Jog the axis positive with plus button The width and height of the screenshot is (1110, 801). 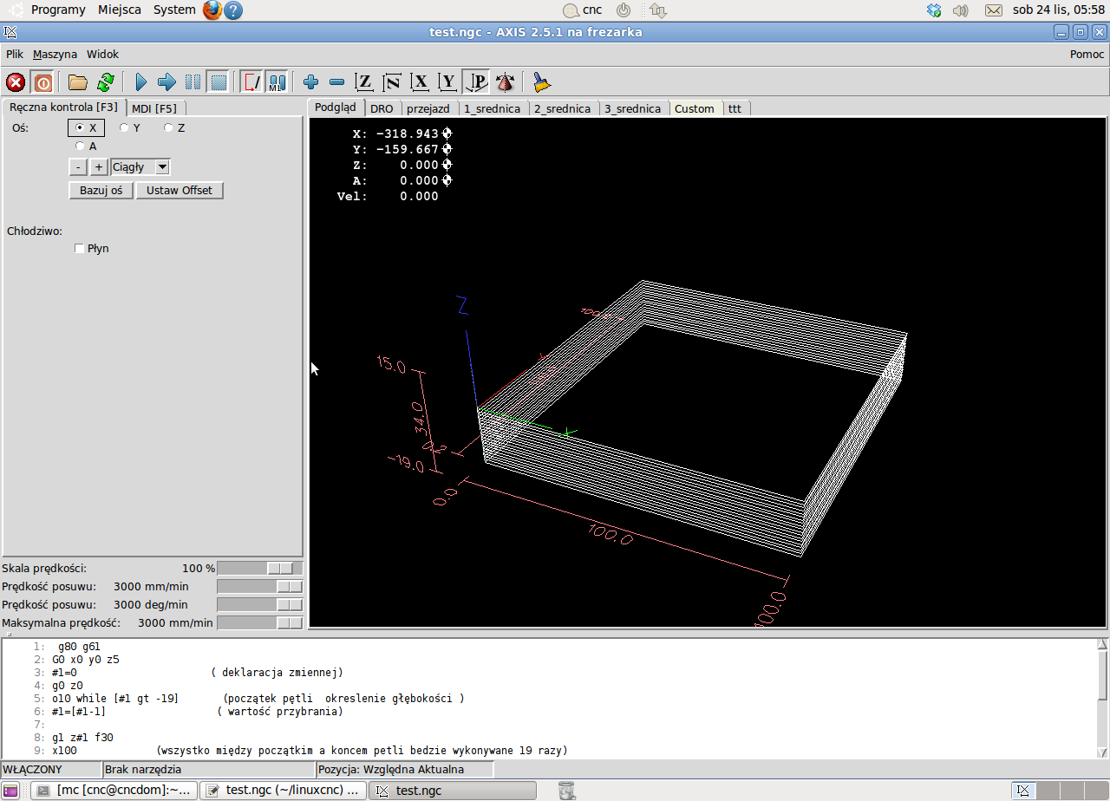pos(99,166)
